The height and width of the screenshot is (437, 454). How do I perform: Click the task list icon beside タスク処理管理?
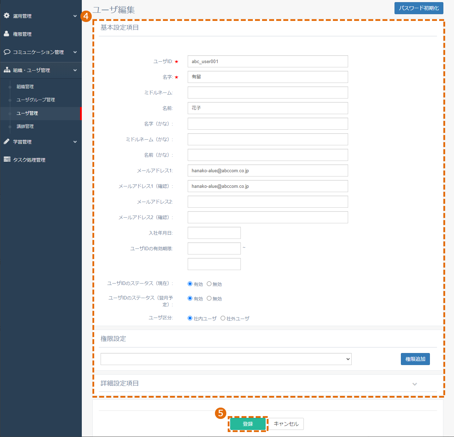coord(7,159)
